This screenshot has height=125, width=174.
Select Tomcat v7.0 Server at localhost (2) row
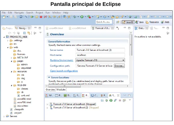point(74,108)
